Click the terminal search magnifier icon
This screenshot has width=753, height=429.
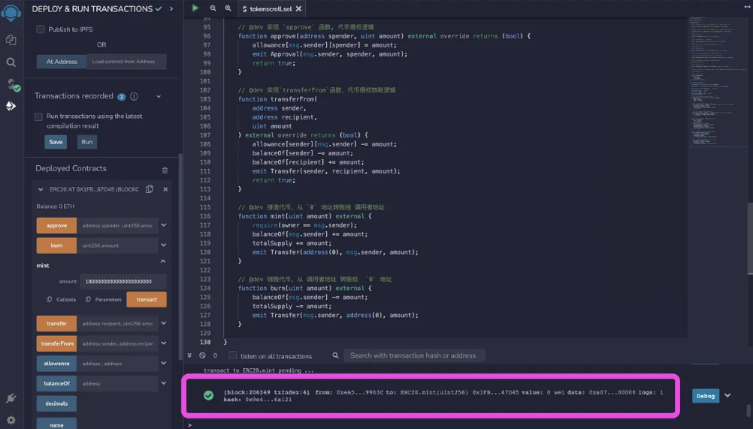(x=335, y=355)
